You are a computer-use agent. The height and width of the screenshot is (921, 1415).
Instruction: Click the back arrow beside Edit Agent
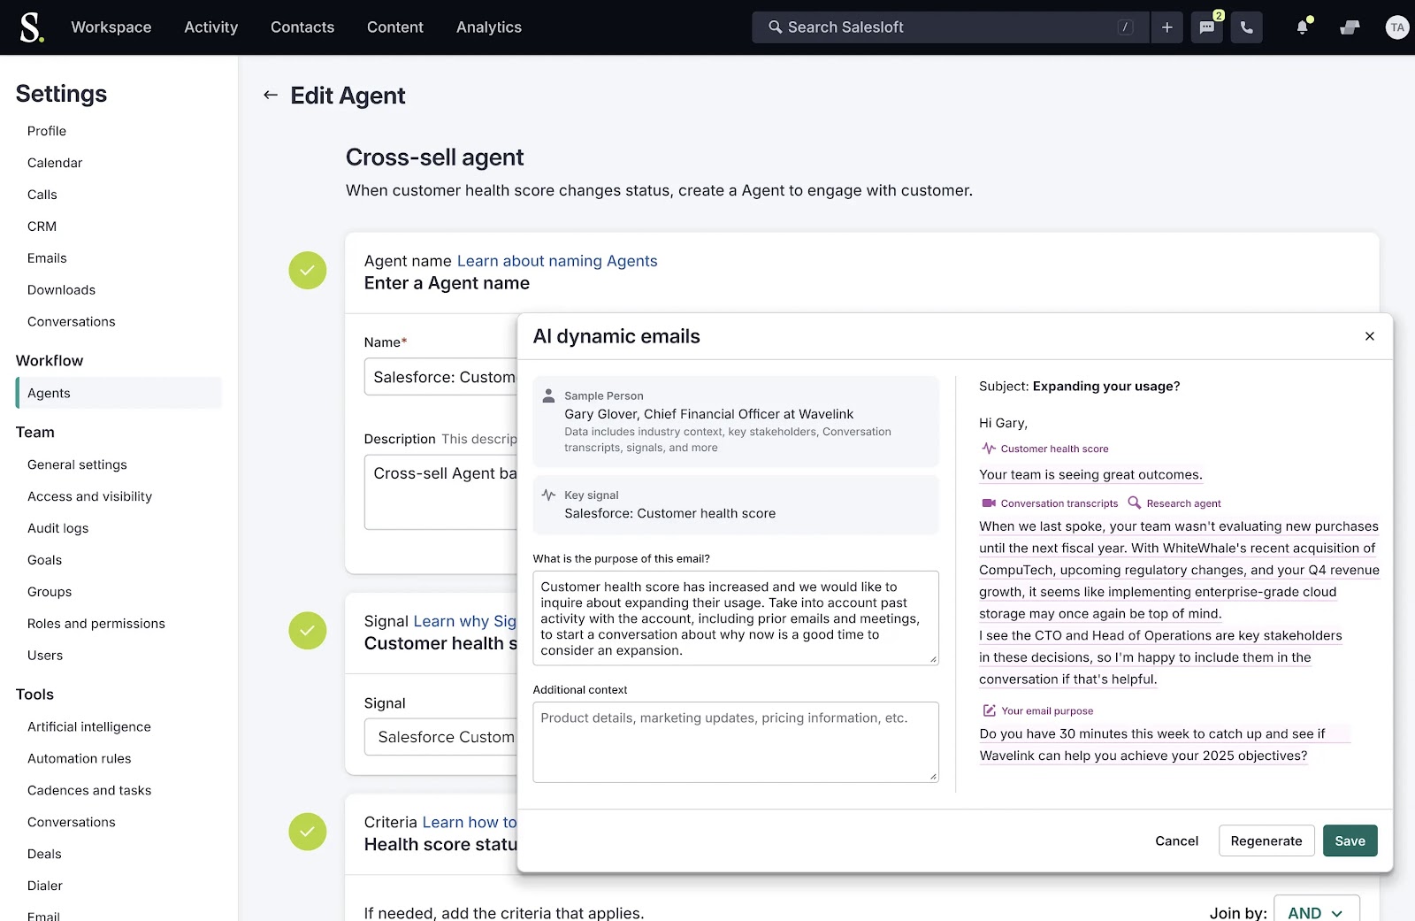[271, 95]
